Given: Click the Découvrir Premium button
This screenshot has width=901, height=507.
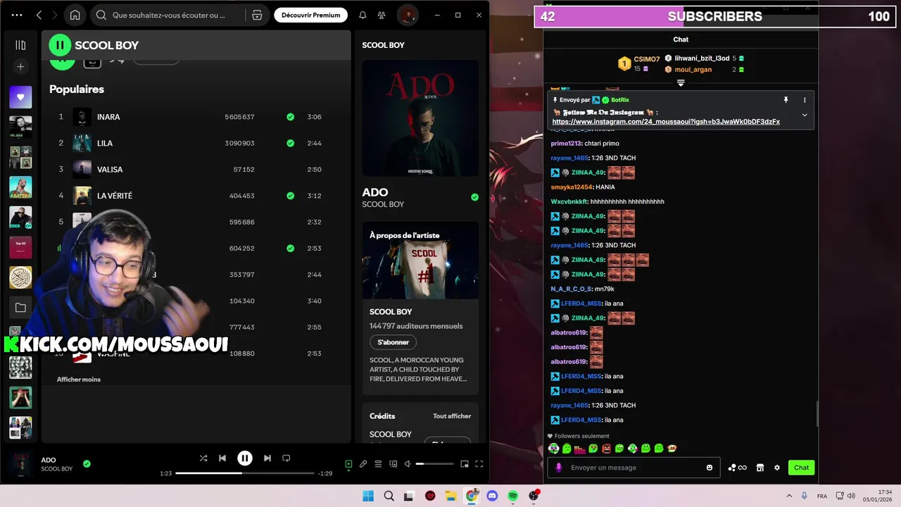Looking at the screenshot, I should [310, 15].
